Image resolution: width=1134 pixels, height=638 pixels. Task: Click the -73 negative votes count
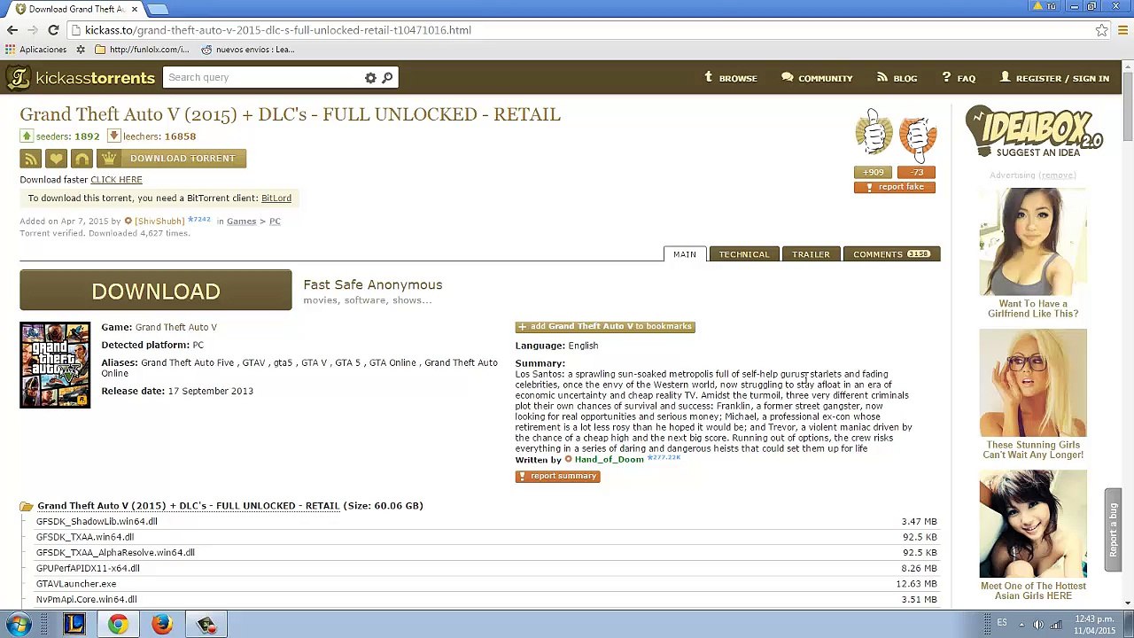tap(917, 173)
